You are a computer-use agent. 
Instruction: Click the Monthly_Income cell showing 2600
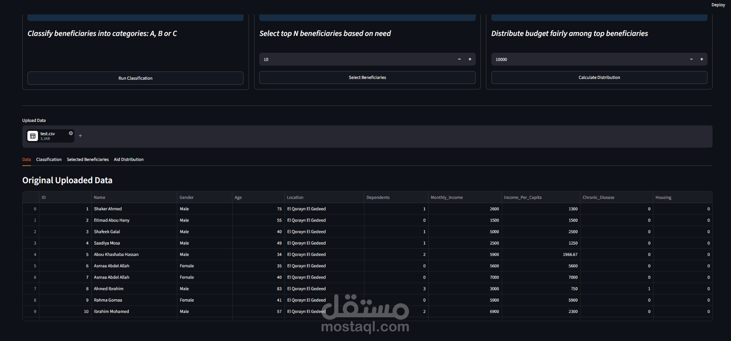465,209
